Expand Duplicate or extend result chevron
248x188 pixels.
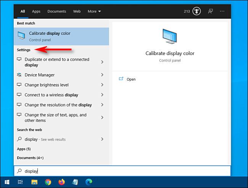[102, 62]
